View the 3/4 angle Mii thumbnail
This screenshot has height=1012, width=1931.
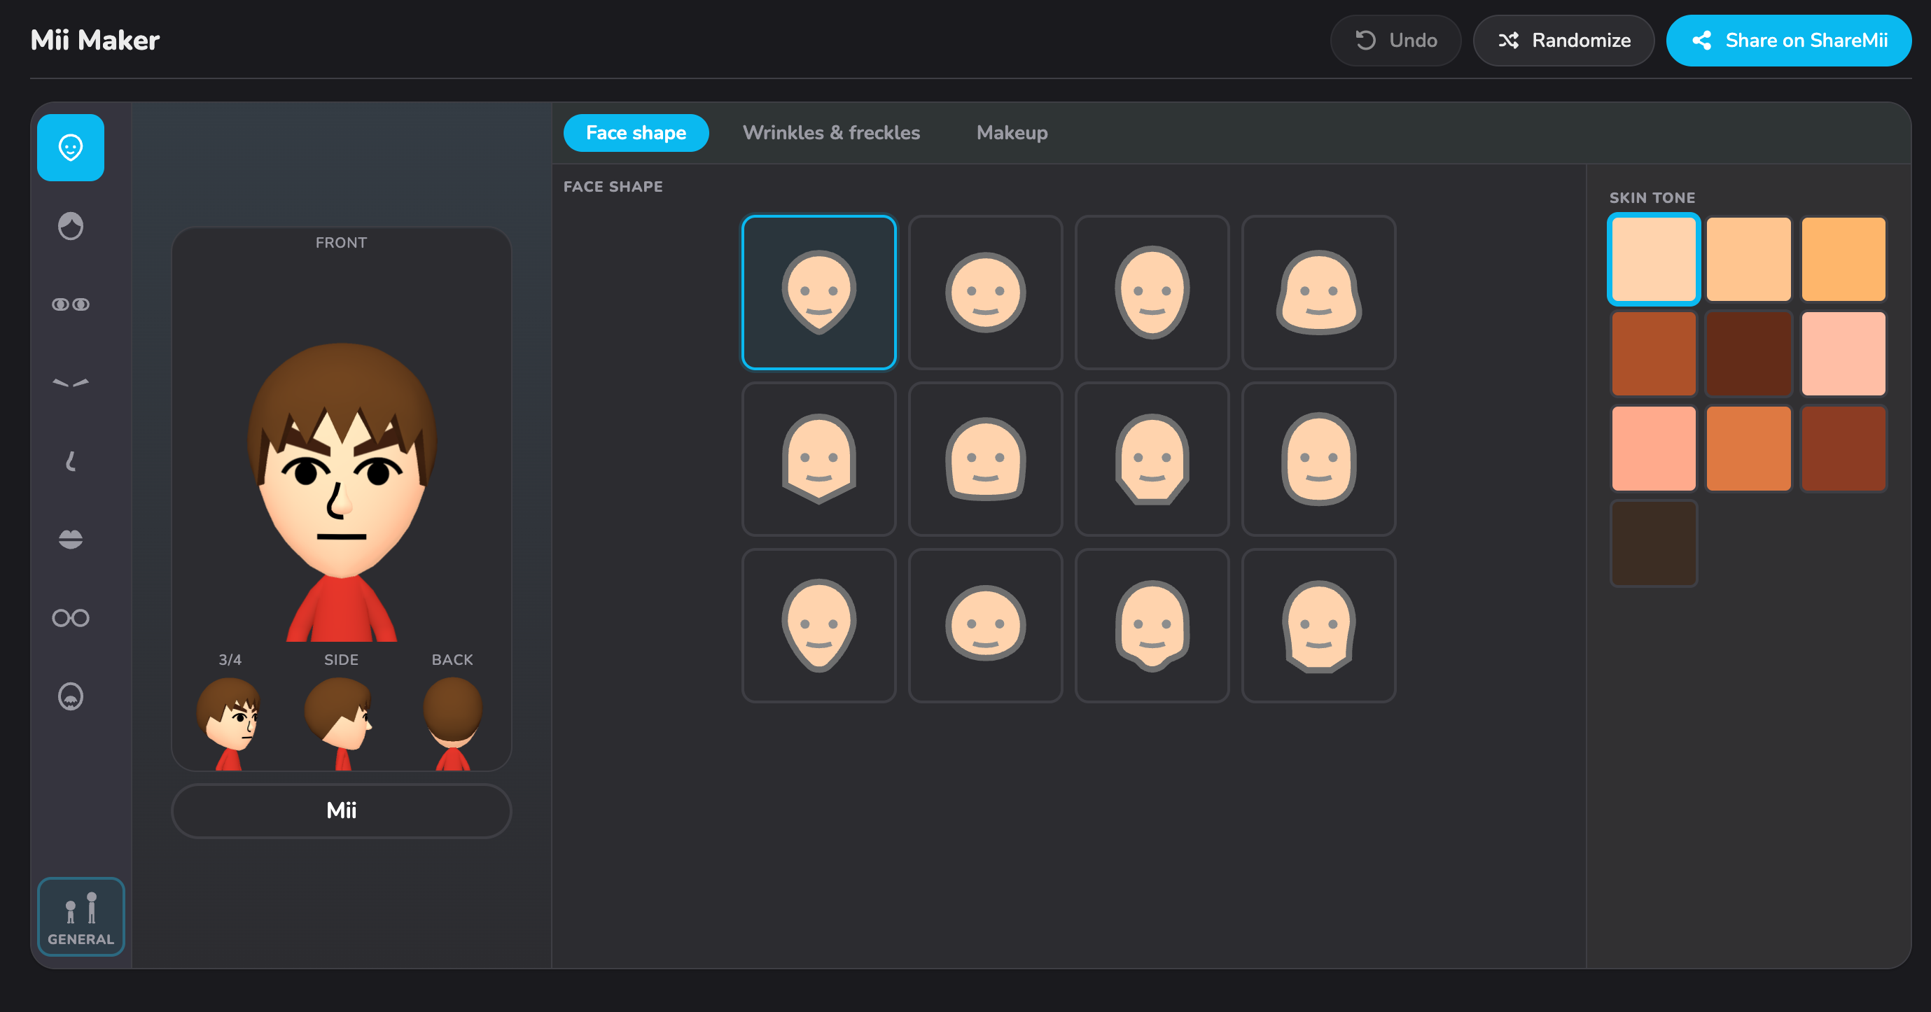(230, 722)
